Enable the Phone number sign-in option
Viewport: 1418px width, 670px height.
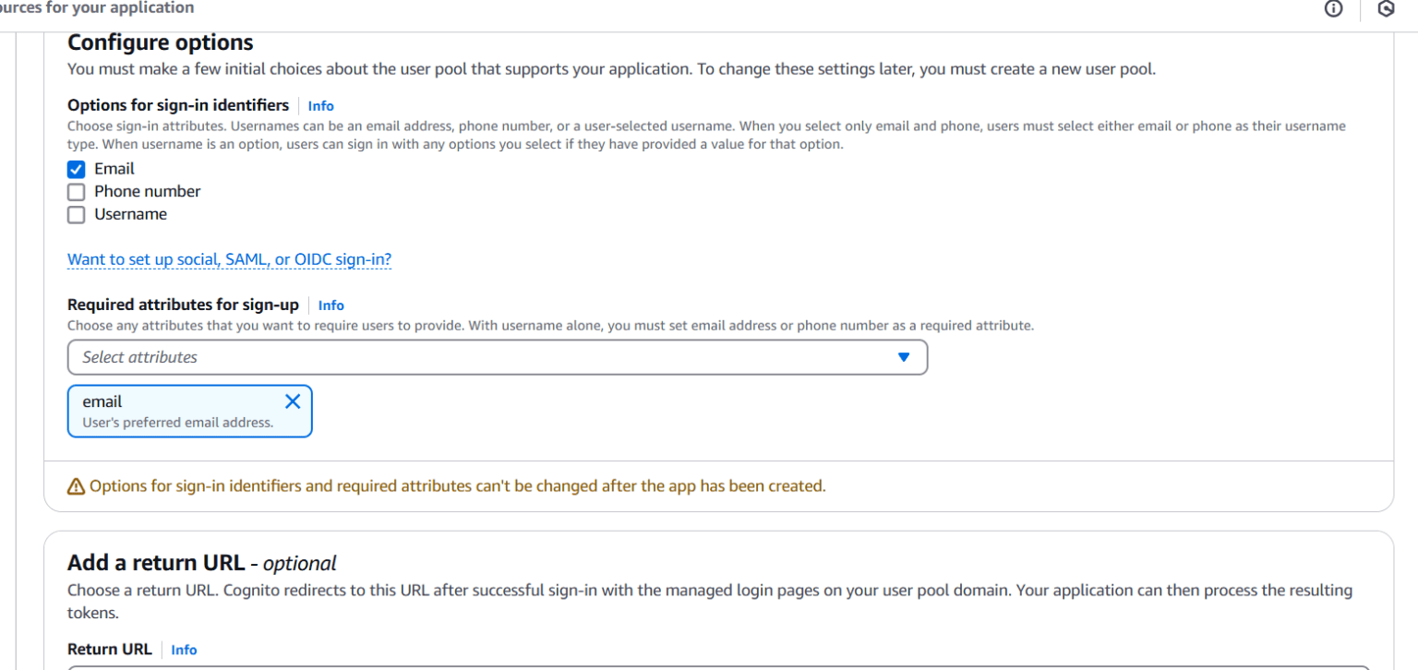click(76, 191)
